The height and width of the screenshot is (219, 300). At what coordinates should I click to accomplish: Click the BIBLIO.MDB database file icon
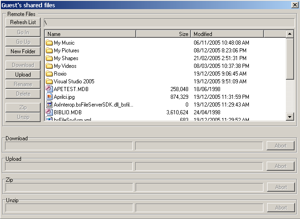tap(49, 112)
